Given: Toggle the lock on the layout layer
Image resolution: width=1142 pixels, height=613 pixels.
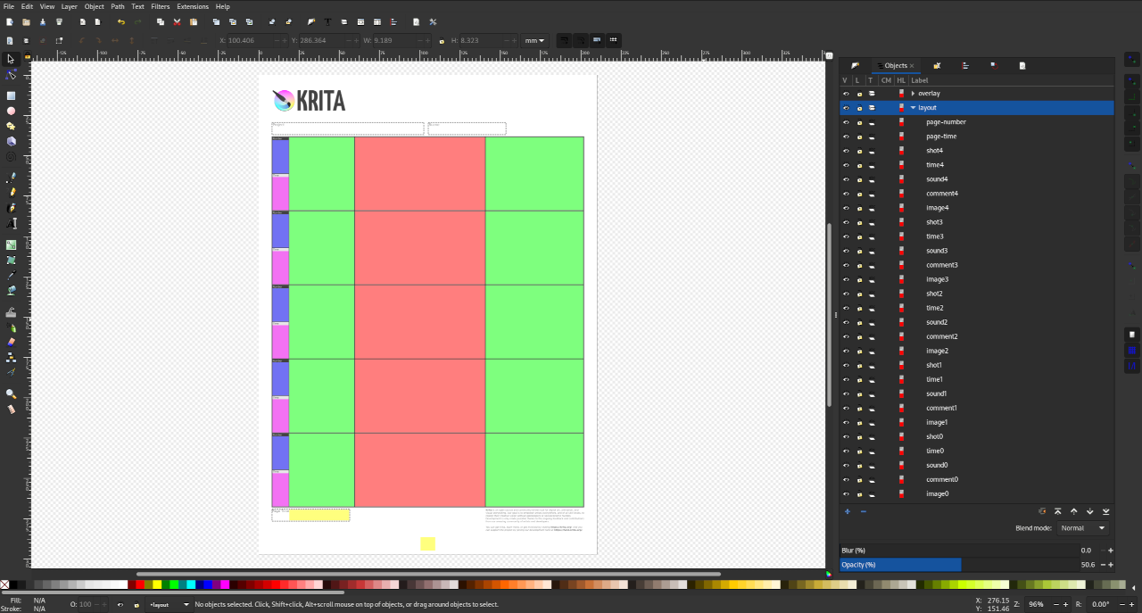Looking at the screenshot, I should (x=860, y=107).
